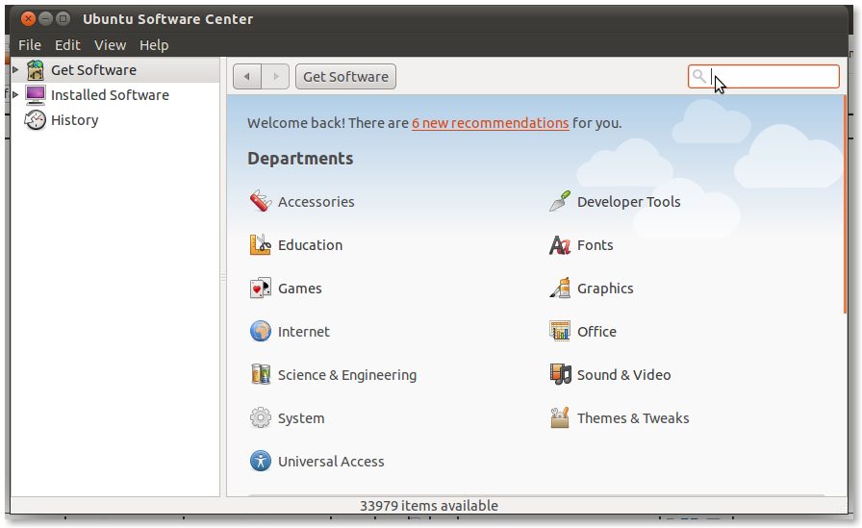
Task: Open the Office department label
Action: pos(596,331)
